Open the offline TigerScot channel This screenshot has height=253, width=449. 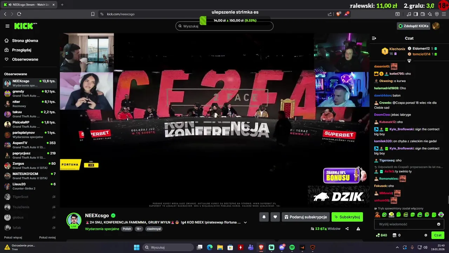tap(29, 197)
